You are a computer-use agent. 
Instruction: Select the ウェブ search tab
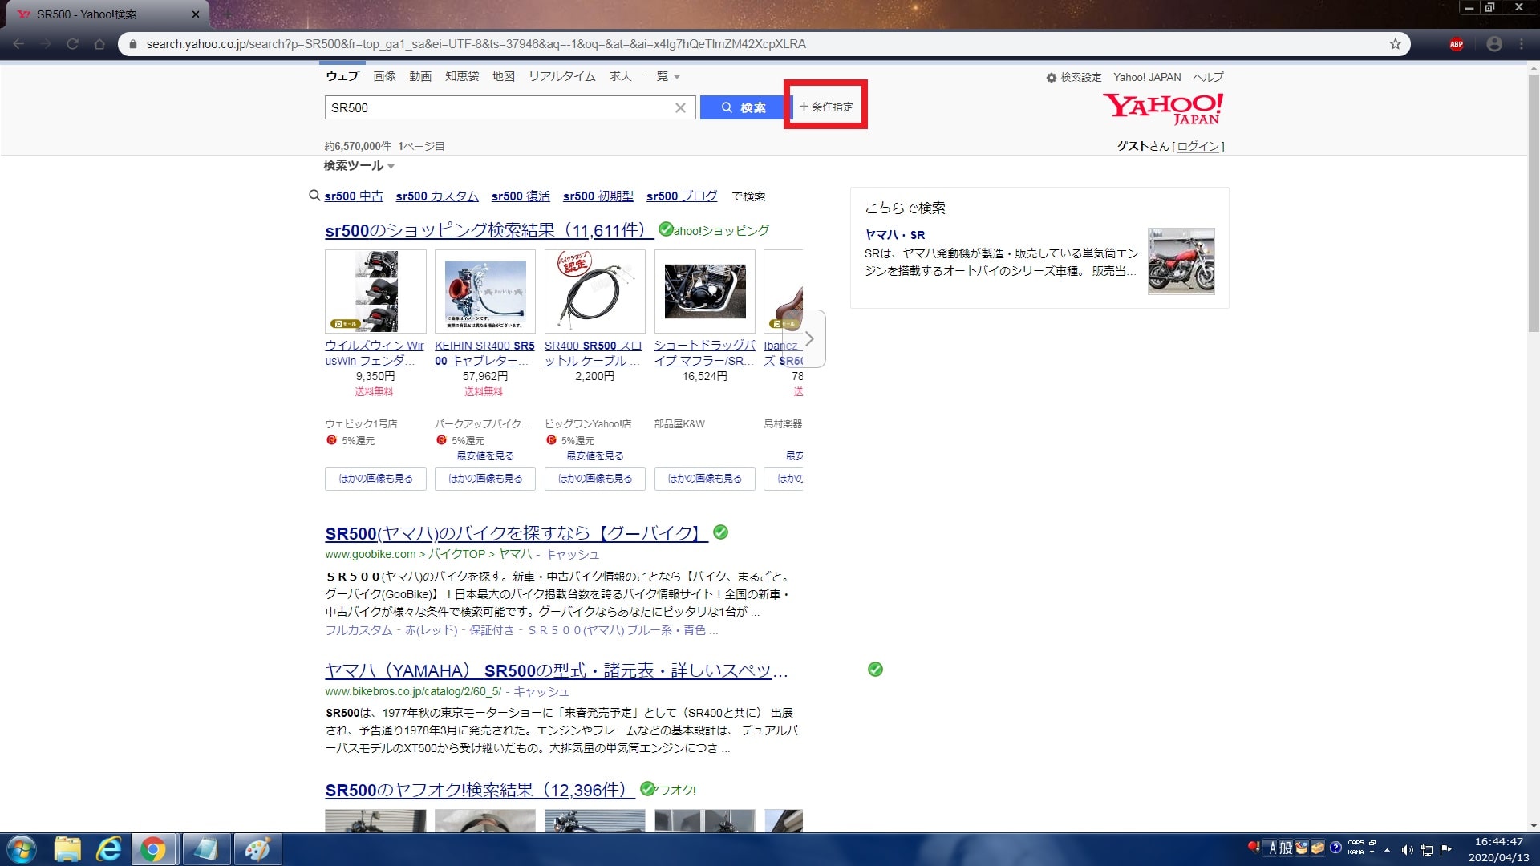click(342, 76)
